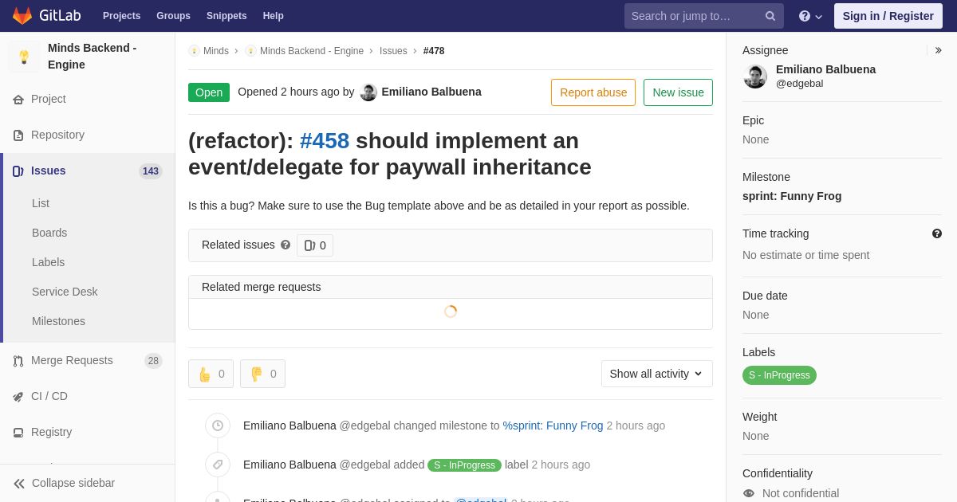Open the Groups menu in the top navigation
Image resolution: width=957 pixels, height=502 pixels.
coord(173,16)
